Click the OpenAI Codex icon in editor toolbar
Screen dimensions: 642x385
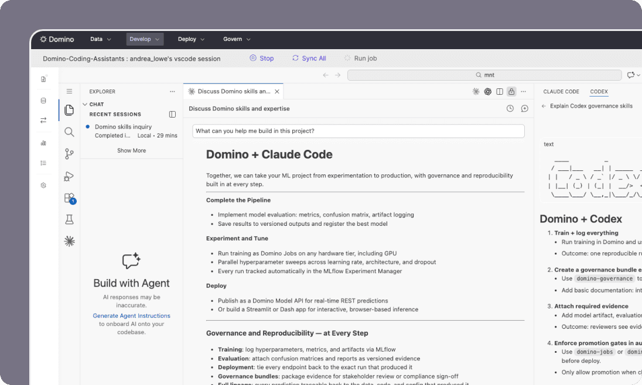487,92
